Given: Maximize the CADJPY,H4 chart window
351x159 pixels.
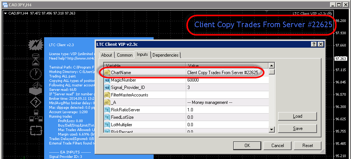Looking at the screenshot, I should click(x=339, y=4).
